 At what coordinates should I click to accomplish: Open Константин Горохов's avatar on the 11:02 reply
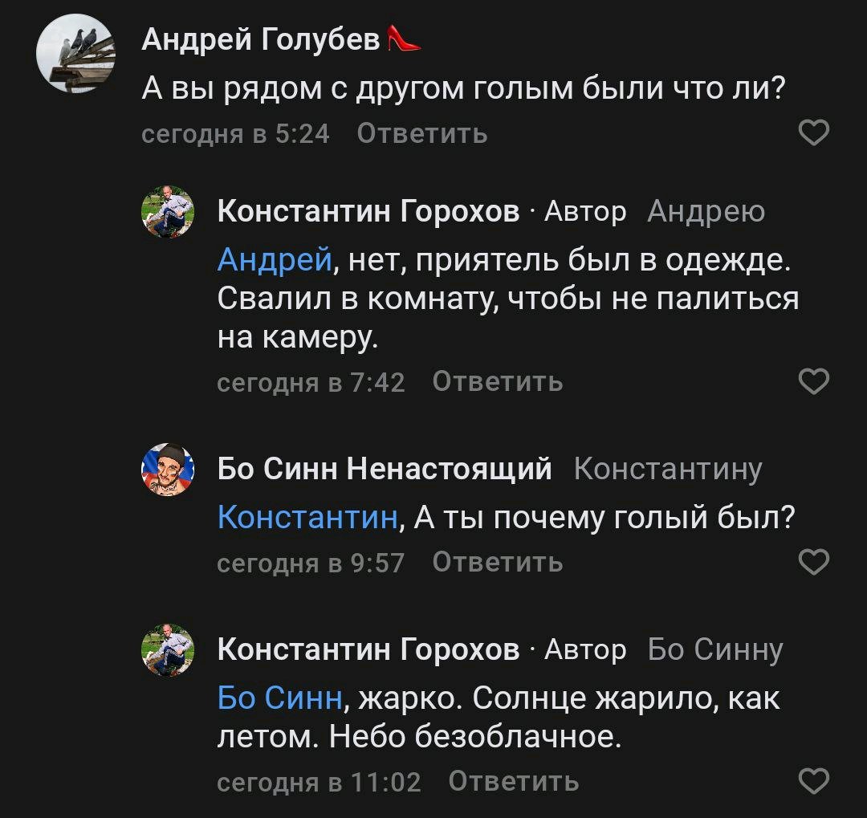[x=168, y=650]
